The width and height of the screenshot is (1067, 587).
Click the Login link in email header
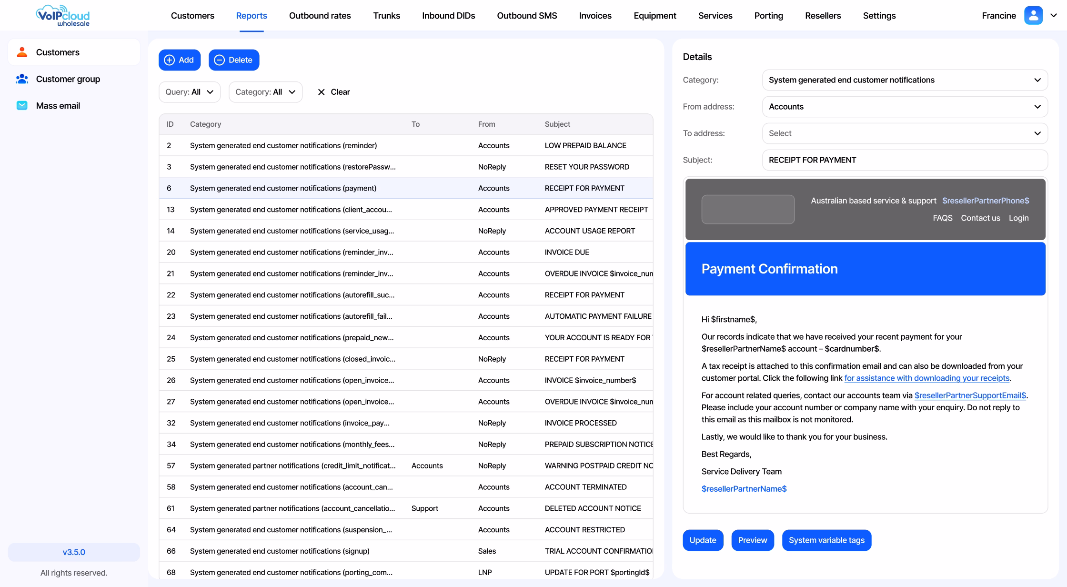coord(1019,218)
